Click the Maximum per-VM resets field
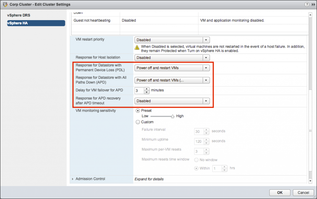Screen dimensions: 317x199 pyautogui.click(x=199, y=151)
